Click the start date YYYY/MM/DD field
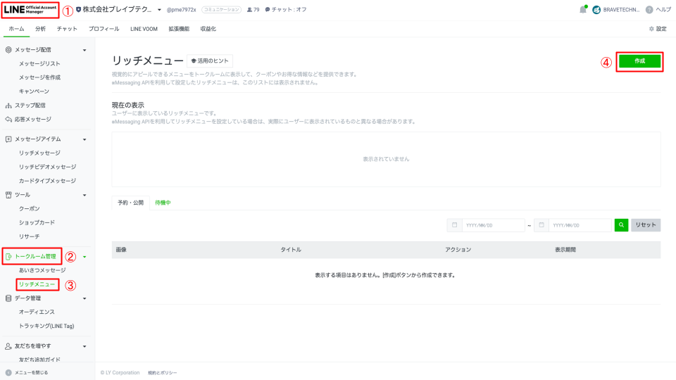 [x=493, y=225]
